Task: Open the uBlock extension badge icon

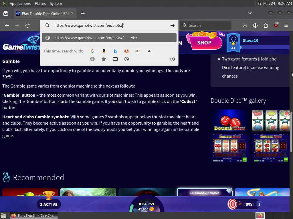Action: pos(276,25)
